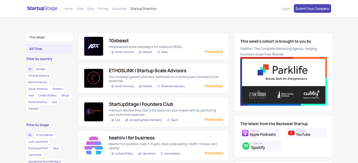This screenshot has width=358, height=163.
Task: Filter by stage In the Market
Action: coord(45,135)
